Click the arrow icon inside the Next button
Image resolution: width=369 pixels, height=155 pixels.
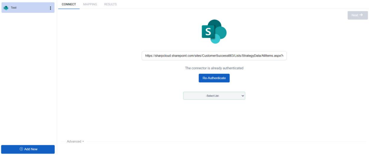[x=362, y=15]
